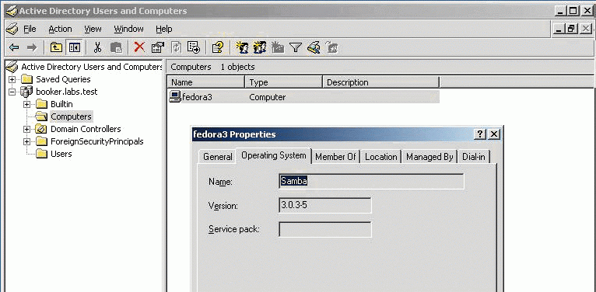Create a new organizational unit icon
596x292 pixels.
pos(278,47)
